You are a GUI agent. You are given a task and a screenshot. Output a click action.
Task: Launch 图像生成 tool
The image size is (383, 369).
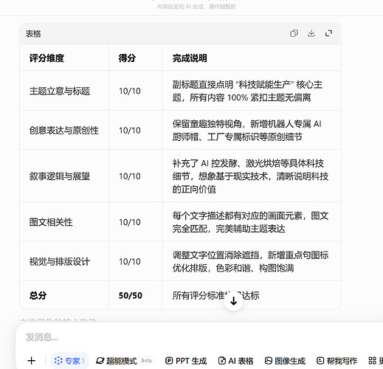coord(285,361)
